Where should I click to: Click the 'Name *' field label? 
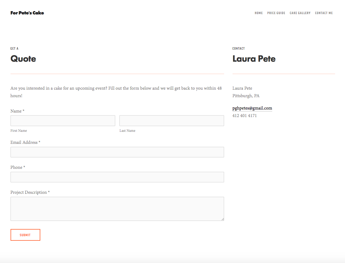click(17, 111)
